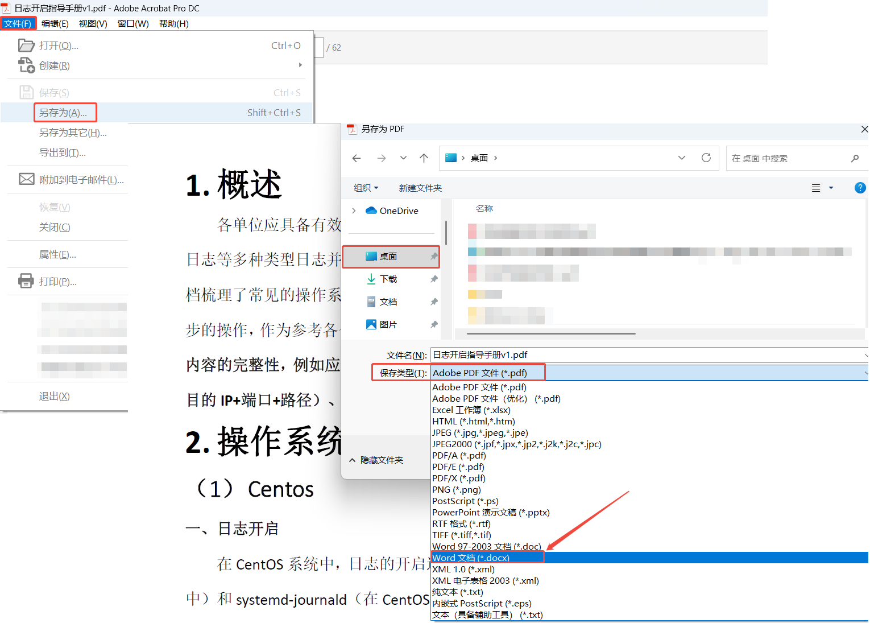The image size is (870, 623).
Task: Open 属性(E)... document properties
Action: pos(57,254)
